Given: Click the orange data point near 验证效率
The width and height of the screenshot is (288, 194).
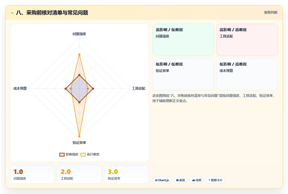Looking at the screenshot, I should [79, 136].
